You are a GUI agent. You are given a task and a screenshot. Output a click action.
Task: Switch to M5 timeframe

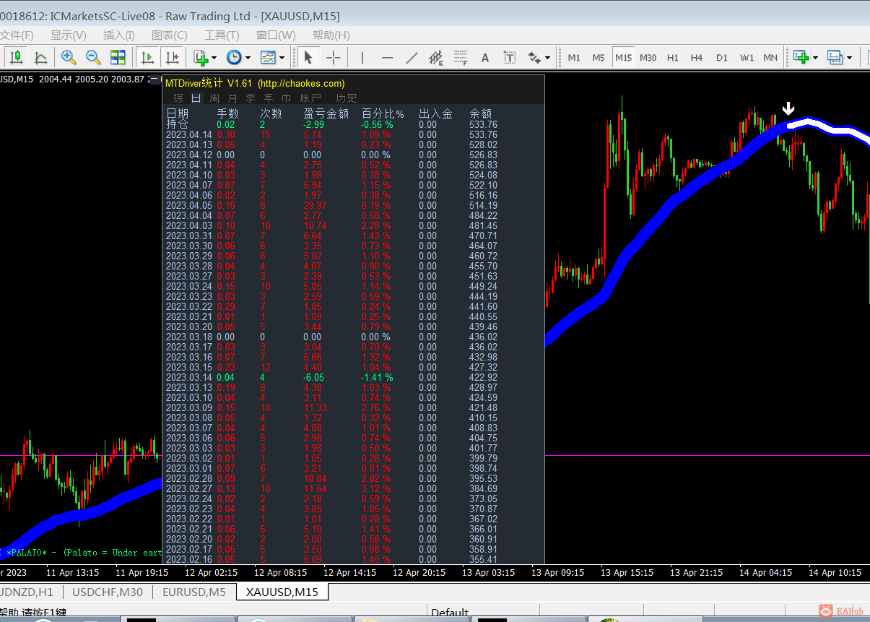[599, 57]
